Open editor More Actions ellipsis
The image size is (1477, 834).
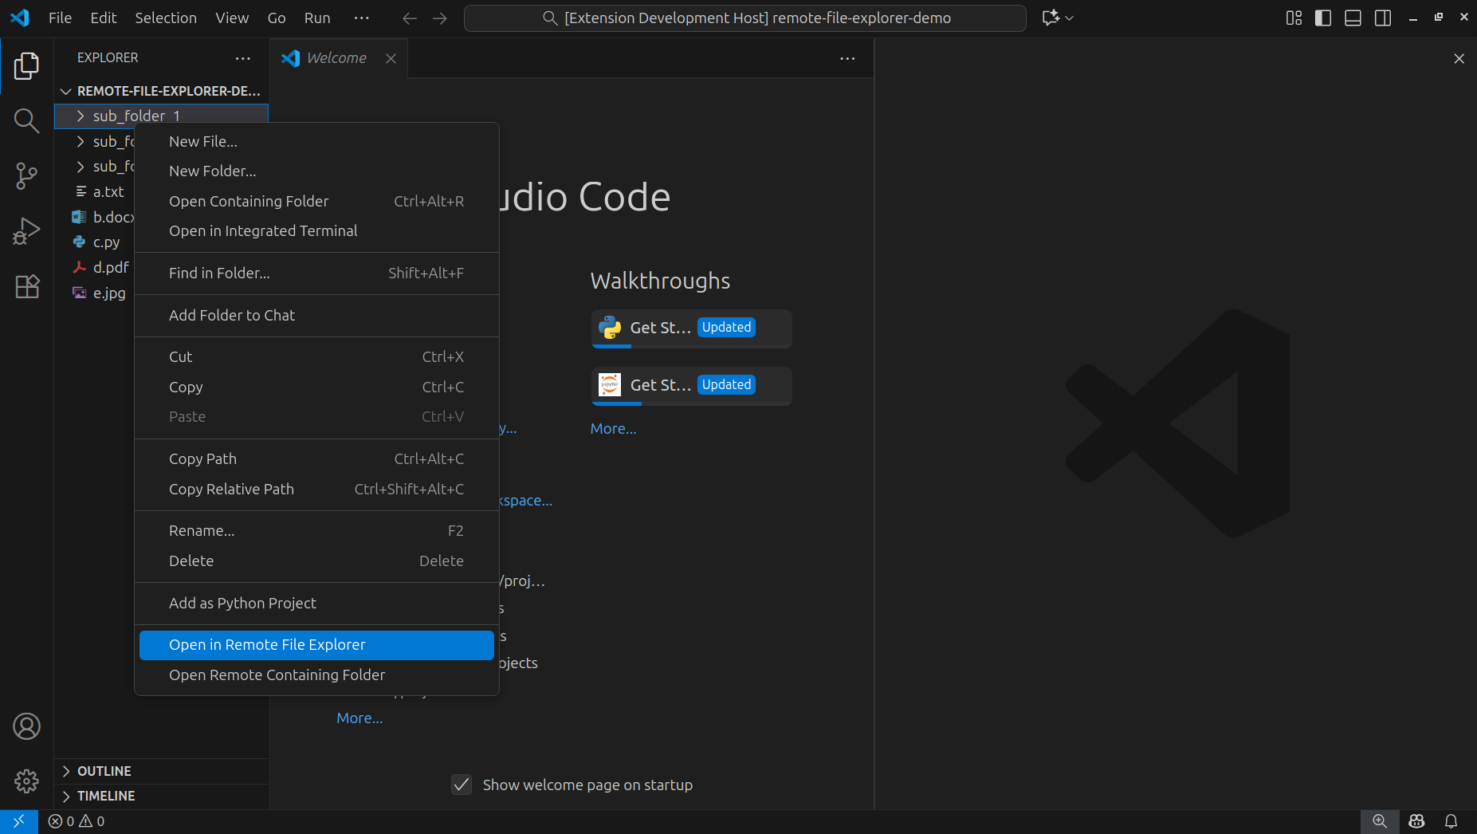click(847, 58)
